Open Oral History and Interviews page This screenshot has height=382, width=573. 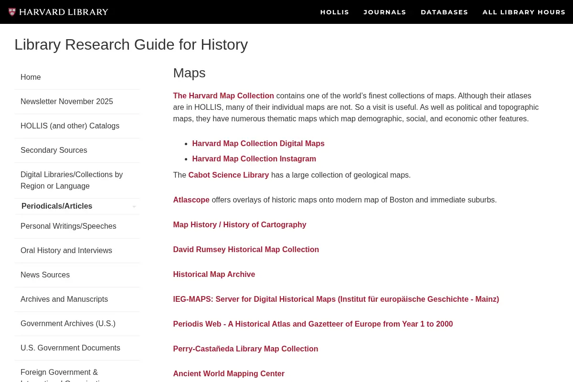pos(77,251)
